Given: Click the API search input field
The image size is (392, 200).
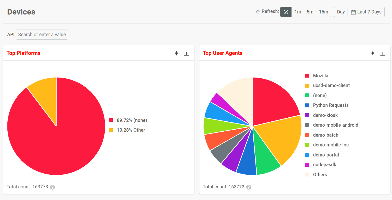Looking at the screenshot, I should [42, 34].
